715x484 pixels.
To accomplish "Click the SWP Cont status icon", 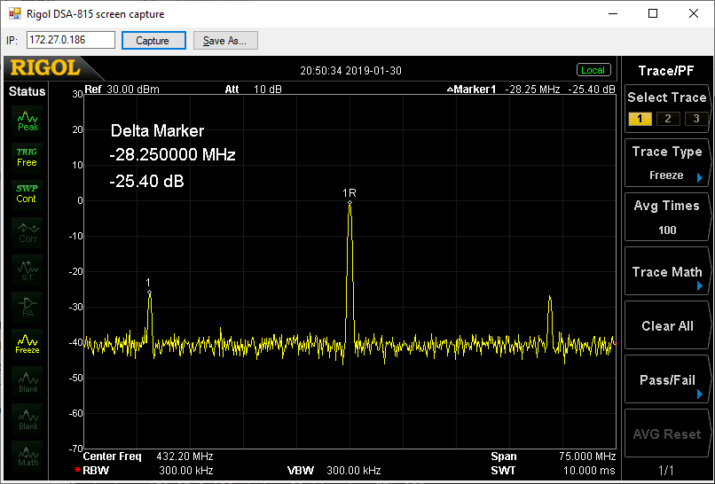I will [27, 194].
